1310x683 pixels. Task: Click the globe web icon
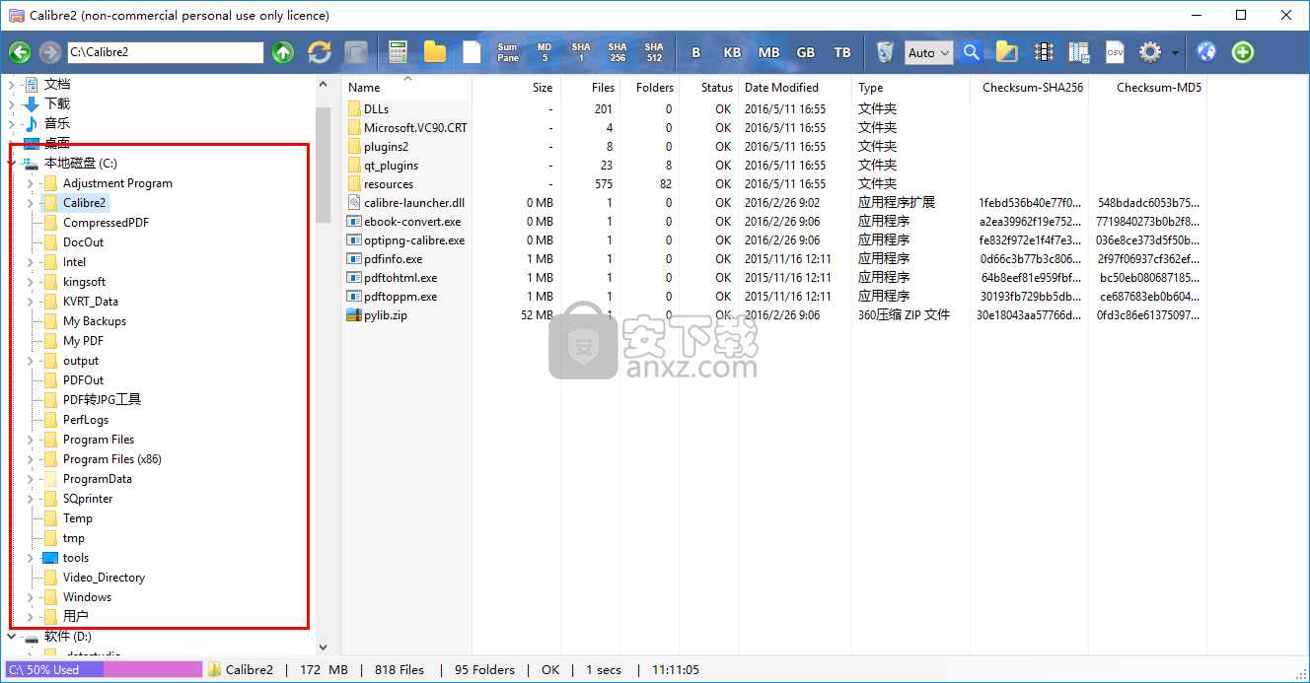pyautogui.click(x=1206, y=52)
